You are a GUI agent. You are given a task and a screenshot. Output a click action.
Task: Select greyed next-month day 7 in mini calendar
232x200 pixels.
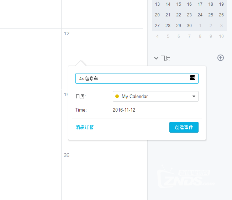point(189,36)
